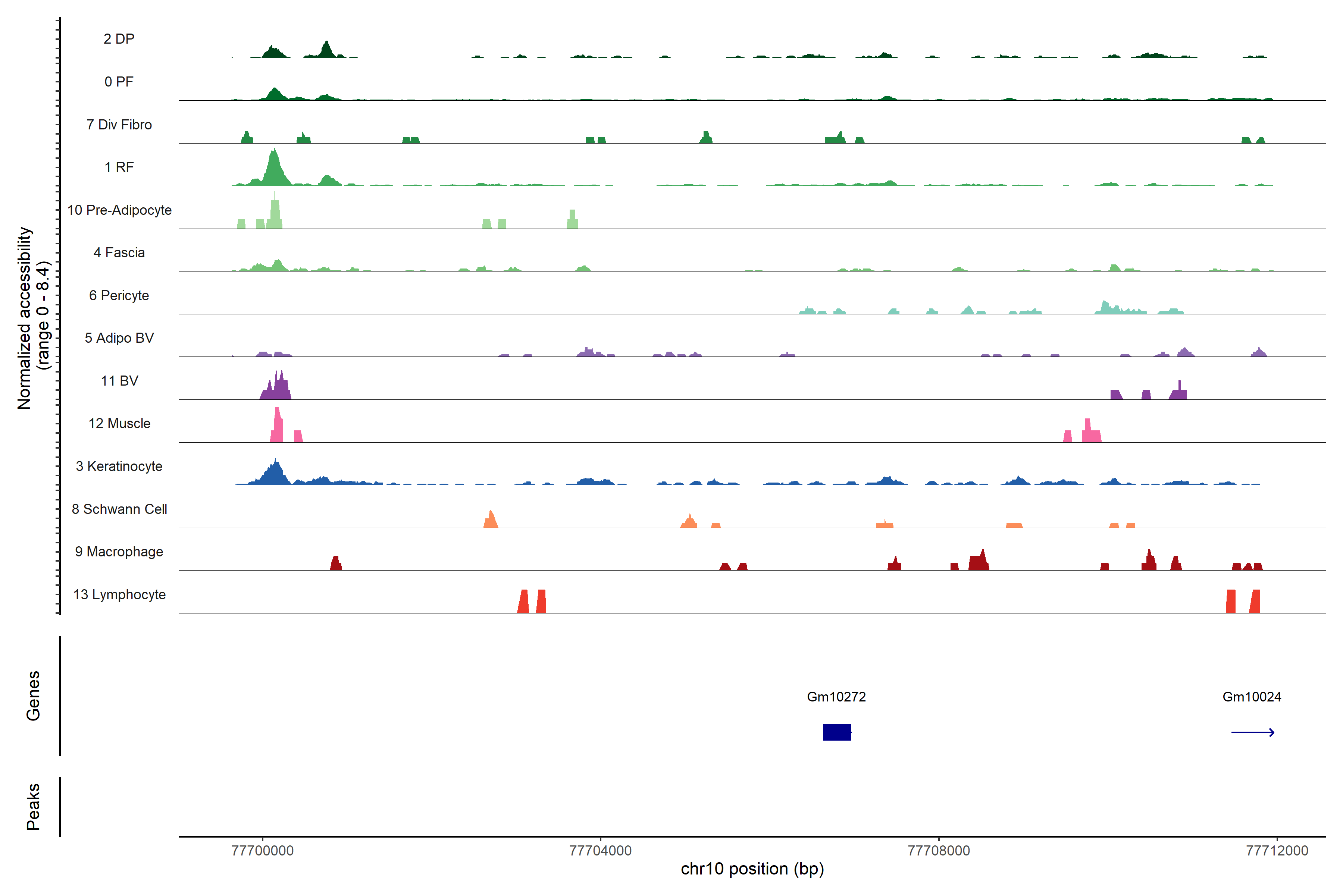Select the 6 Pericyte track label
Screen dimensions: 1343x895
click(119, 295)
